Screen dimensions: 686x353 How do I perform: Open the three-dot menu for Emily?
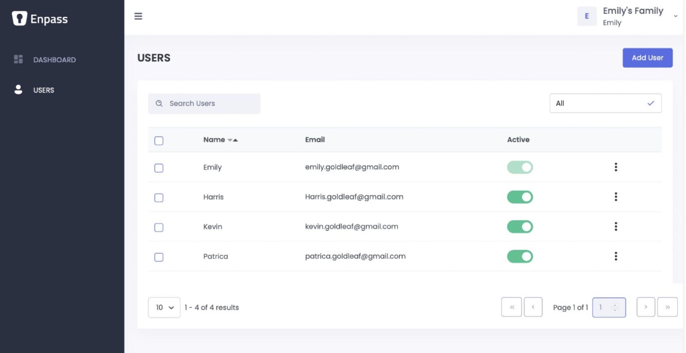[615, 167]
